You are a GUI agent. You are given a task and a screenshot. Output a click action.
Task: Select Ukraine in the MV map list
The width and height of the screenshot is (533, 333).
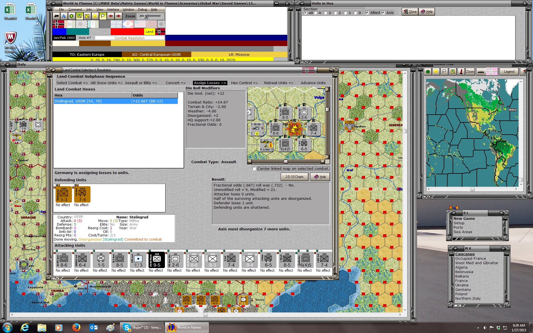[x=462, y=285]
